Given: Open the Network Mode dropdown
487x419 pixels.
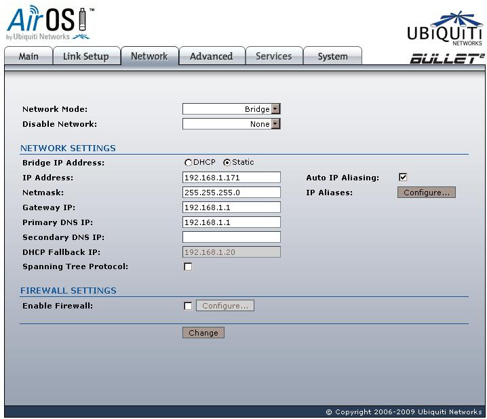Looking at the screenshot, I should [x=231, y=109].
